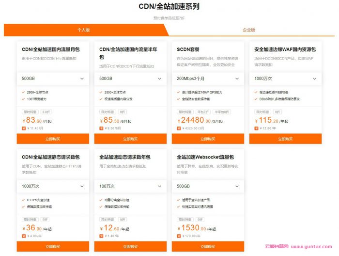Click the orange icon beside ¥4320.00/3月 price

coord(179,128)
